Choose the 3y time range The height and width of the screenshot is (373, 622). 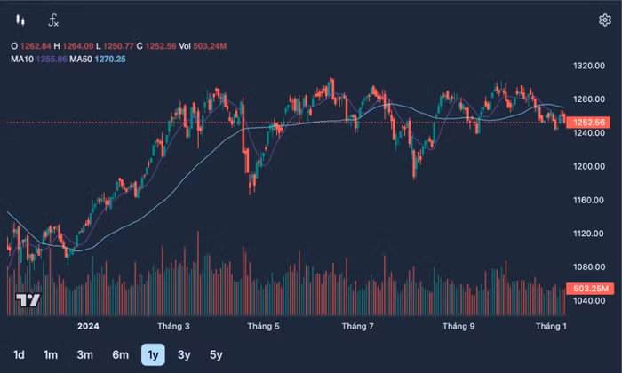184,354
